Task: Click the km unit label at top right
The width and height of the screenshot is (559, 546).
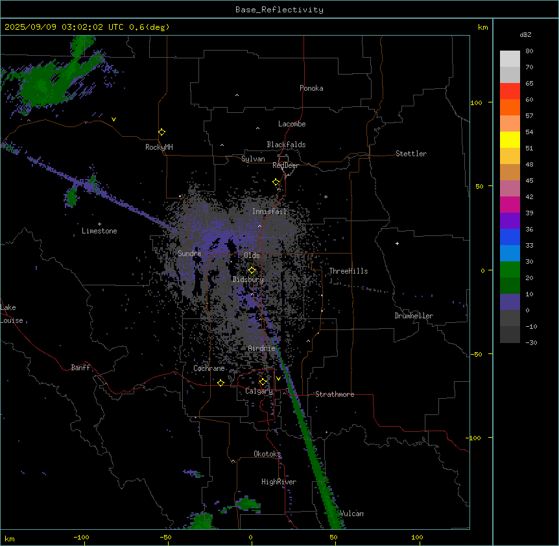Action: [482, 27]
